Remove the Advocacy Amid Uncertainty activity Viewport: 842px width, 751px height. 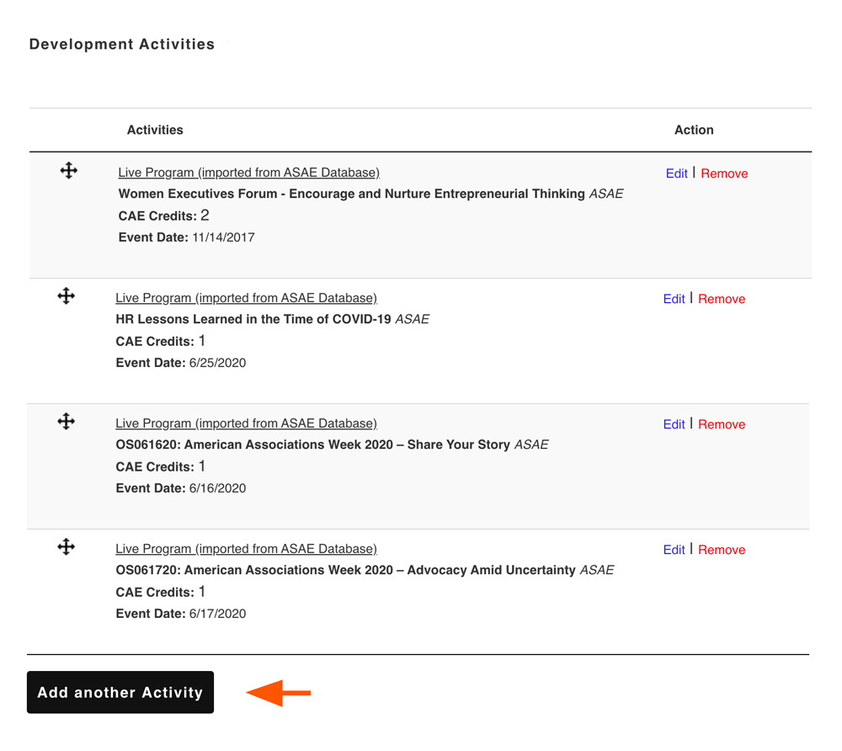[x=722, y=550]
